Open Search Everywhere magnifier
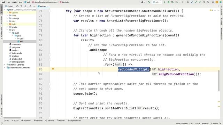Viewport: 223px width, 125px height. pyautogui.click(x=213, y=2)
